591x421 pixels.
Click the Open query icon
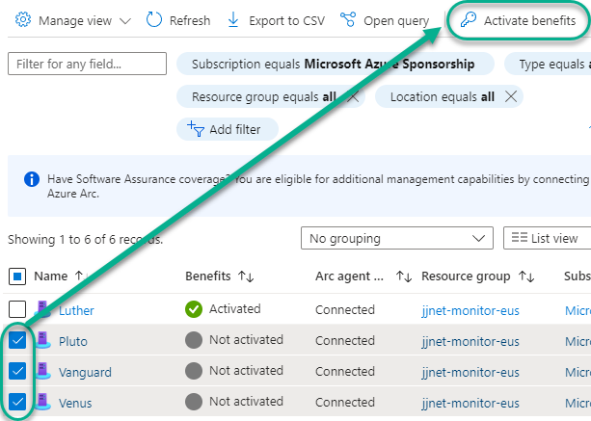point(348,20)
